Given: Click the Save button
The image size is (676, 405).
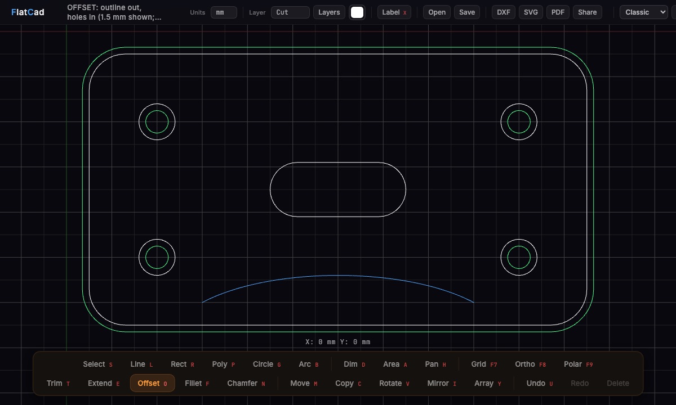Looking at the screenshot, I should point(467,12).
